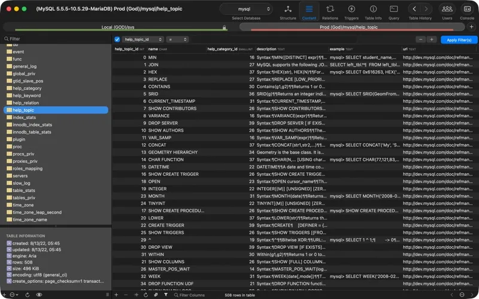Screen dimensions: 479x299
Task: Remove the filter rule with minus button
Action: click(x=421, y=39)
